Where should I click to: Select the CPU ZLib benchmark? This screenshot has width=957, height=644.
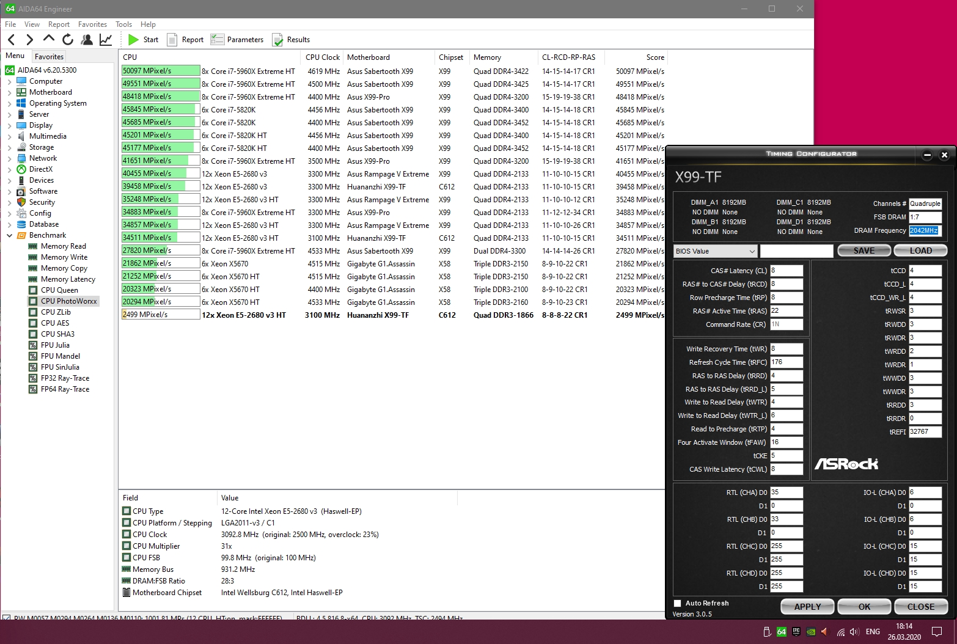click(x=56, y=312)
